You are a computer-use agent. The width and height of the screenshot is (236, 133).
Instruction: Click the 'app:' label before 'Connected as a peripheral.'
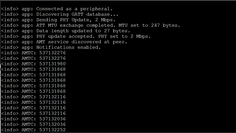(x=27, y=9)
